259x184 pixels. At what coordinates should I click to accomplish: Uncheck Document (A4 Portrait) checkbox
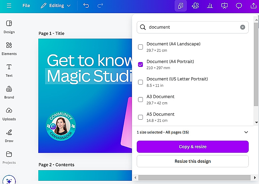(x=140, y=64)
